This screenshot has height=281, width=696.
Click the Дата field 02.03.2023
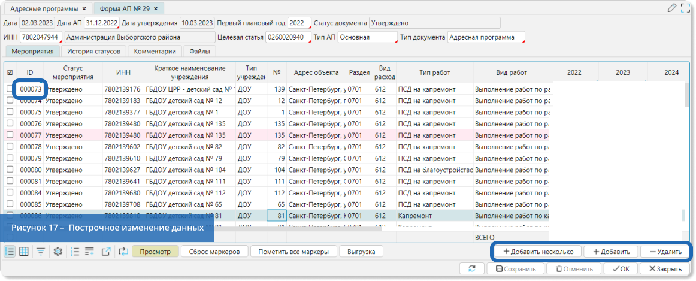pyautogui.click(x=37, y=23)
